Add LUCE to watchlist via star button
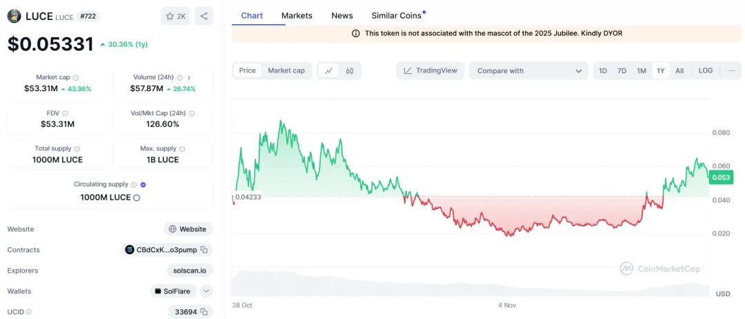Viewport: 745px width, 319px height. (x=175, y=16)
